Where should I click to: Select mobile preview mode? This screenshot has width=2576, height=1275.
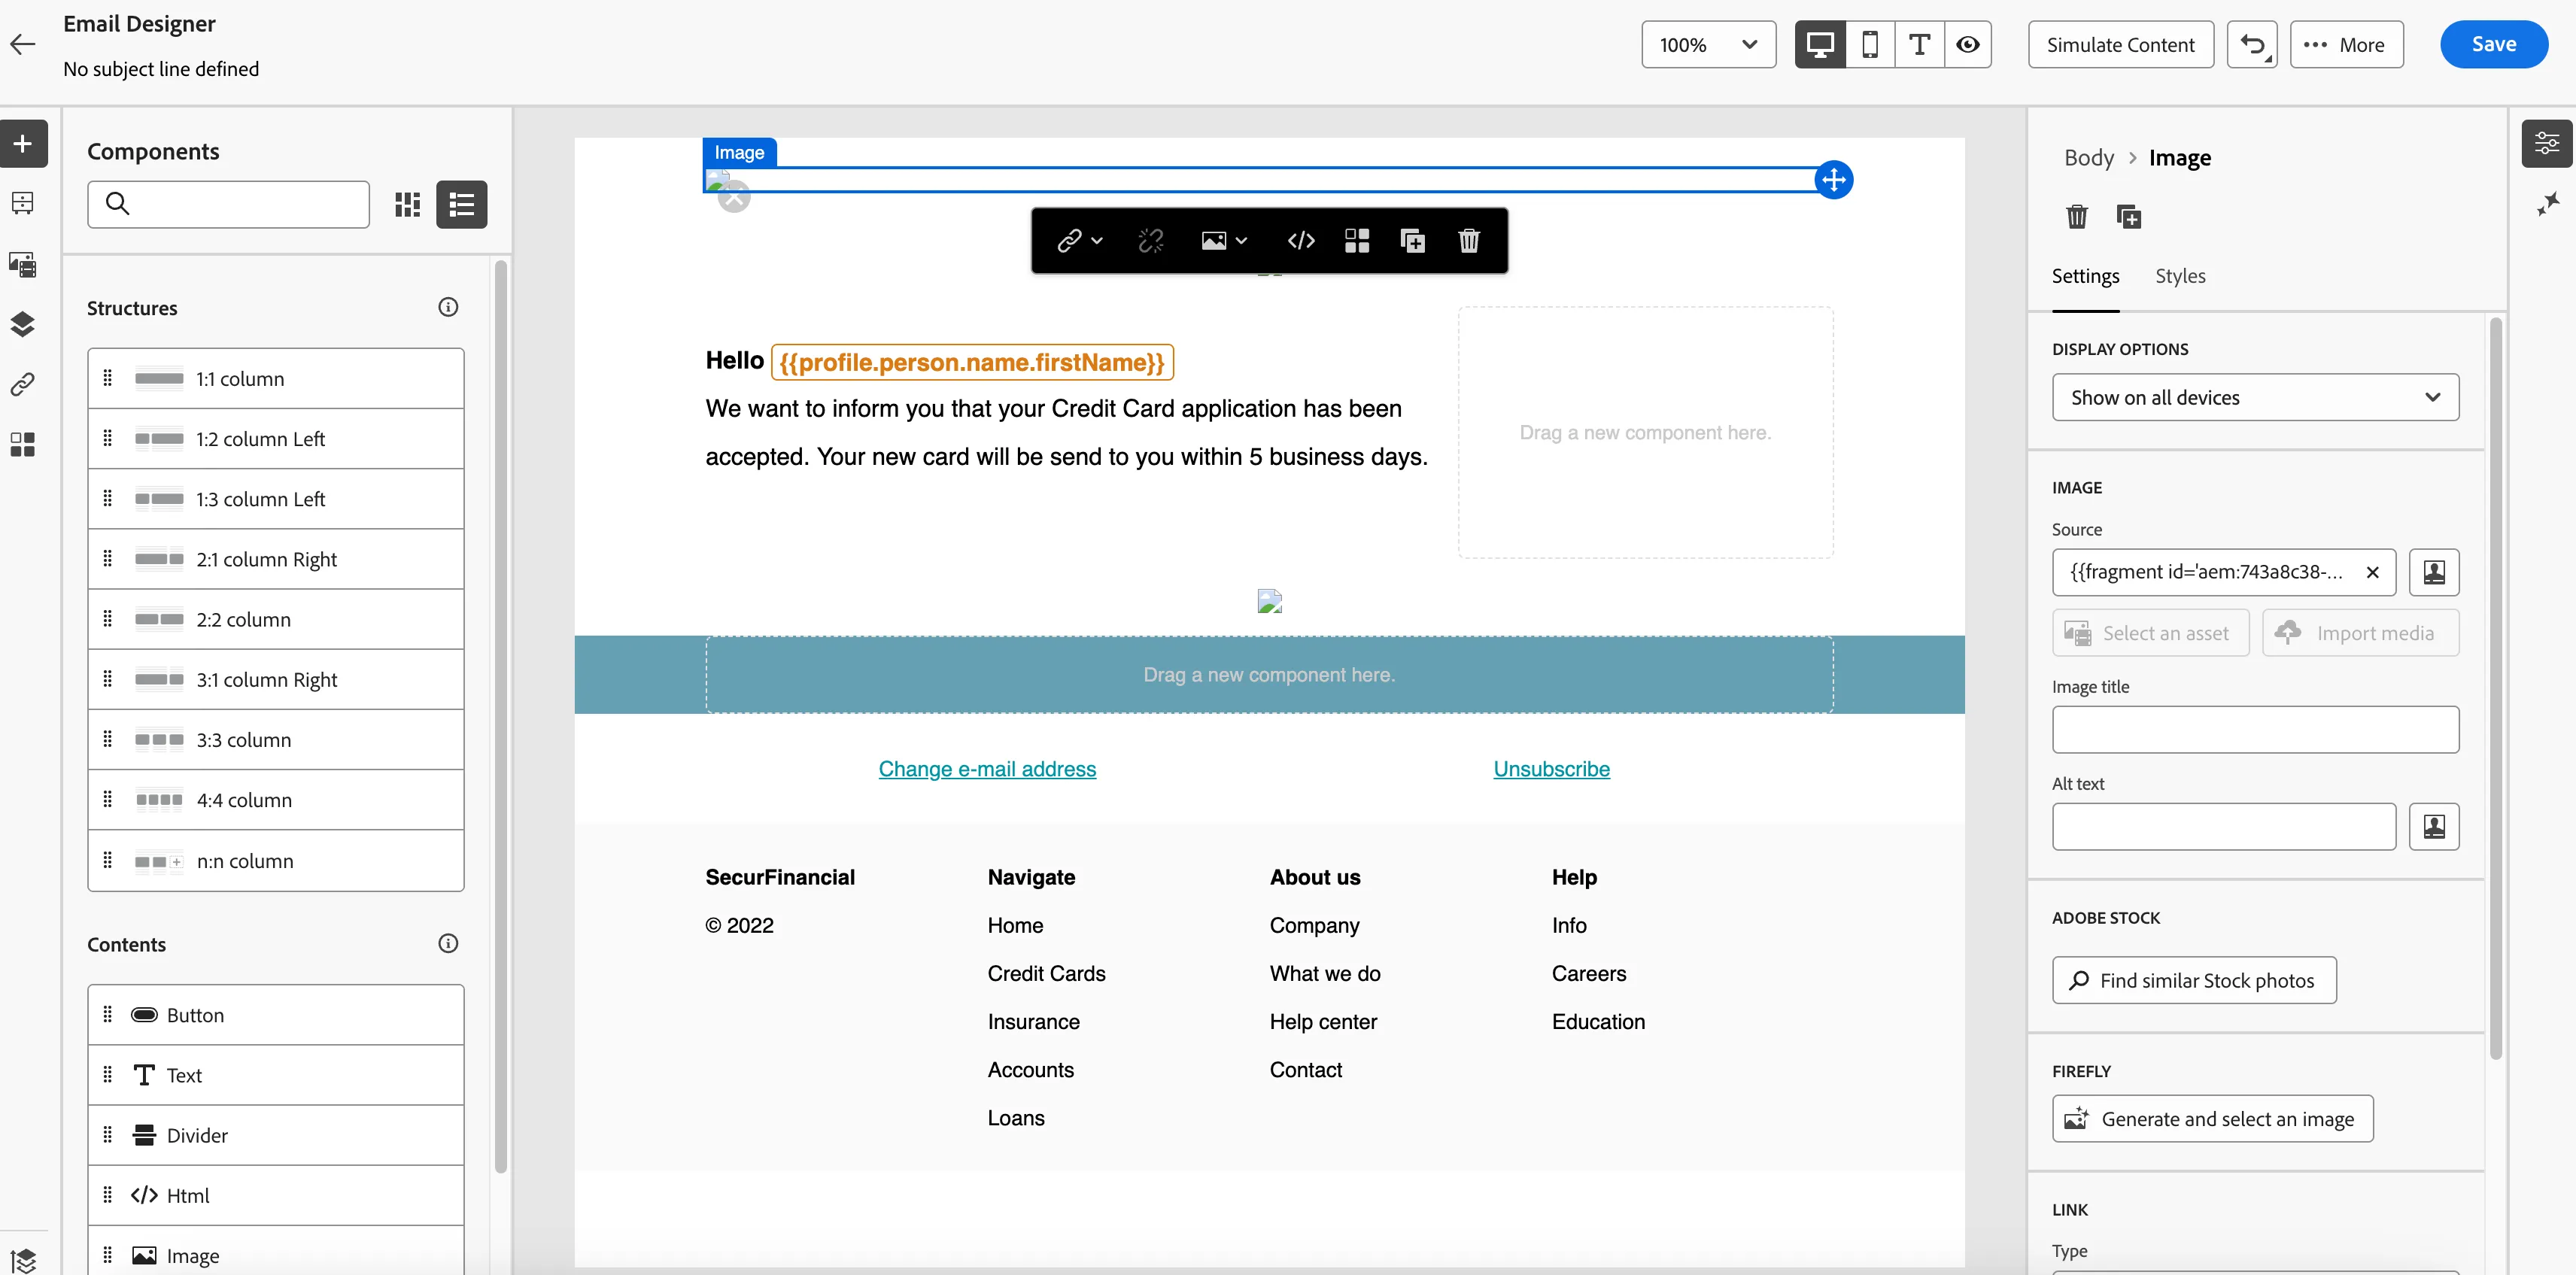(x=1869, y=44)
